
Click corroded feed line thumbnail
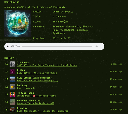tap(12, 102)
